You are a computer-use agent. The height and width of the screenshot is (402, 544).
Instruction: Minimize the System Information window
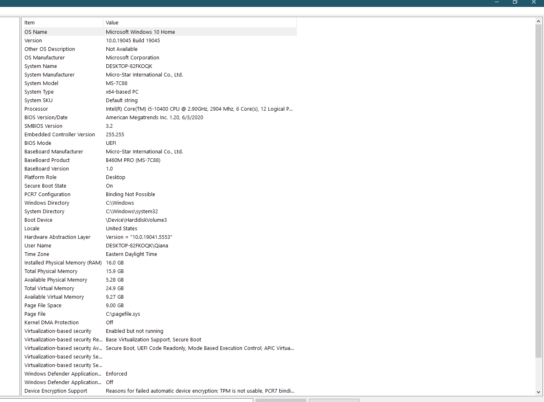pyautogui.click(x=496, y=2)
